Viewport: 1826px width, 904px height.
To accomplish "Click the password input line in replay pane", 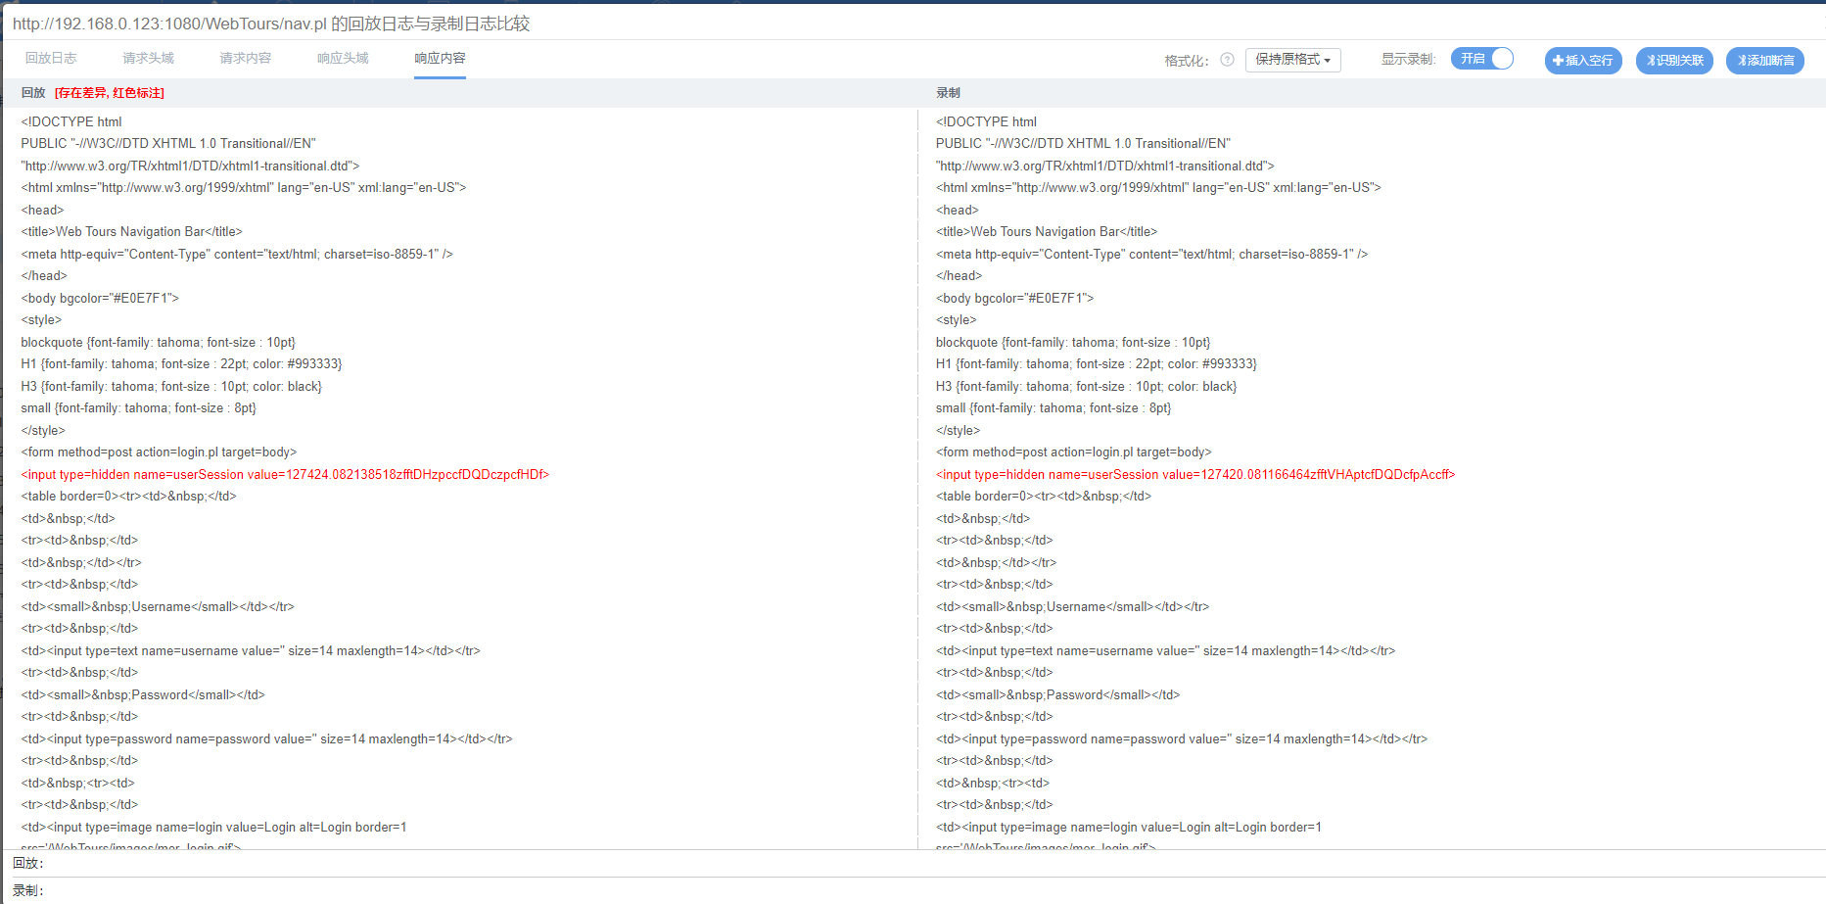I will coord(266,739).
